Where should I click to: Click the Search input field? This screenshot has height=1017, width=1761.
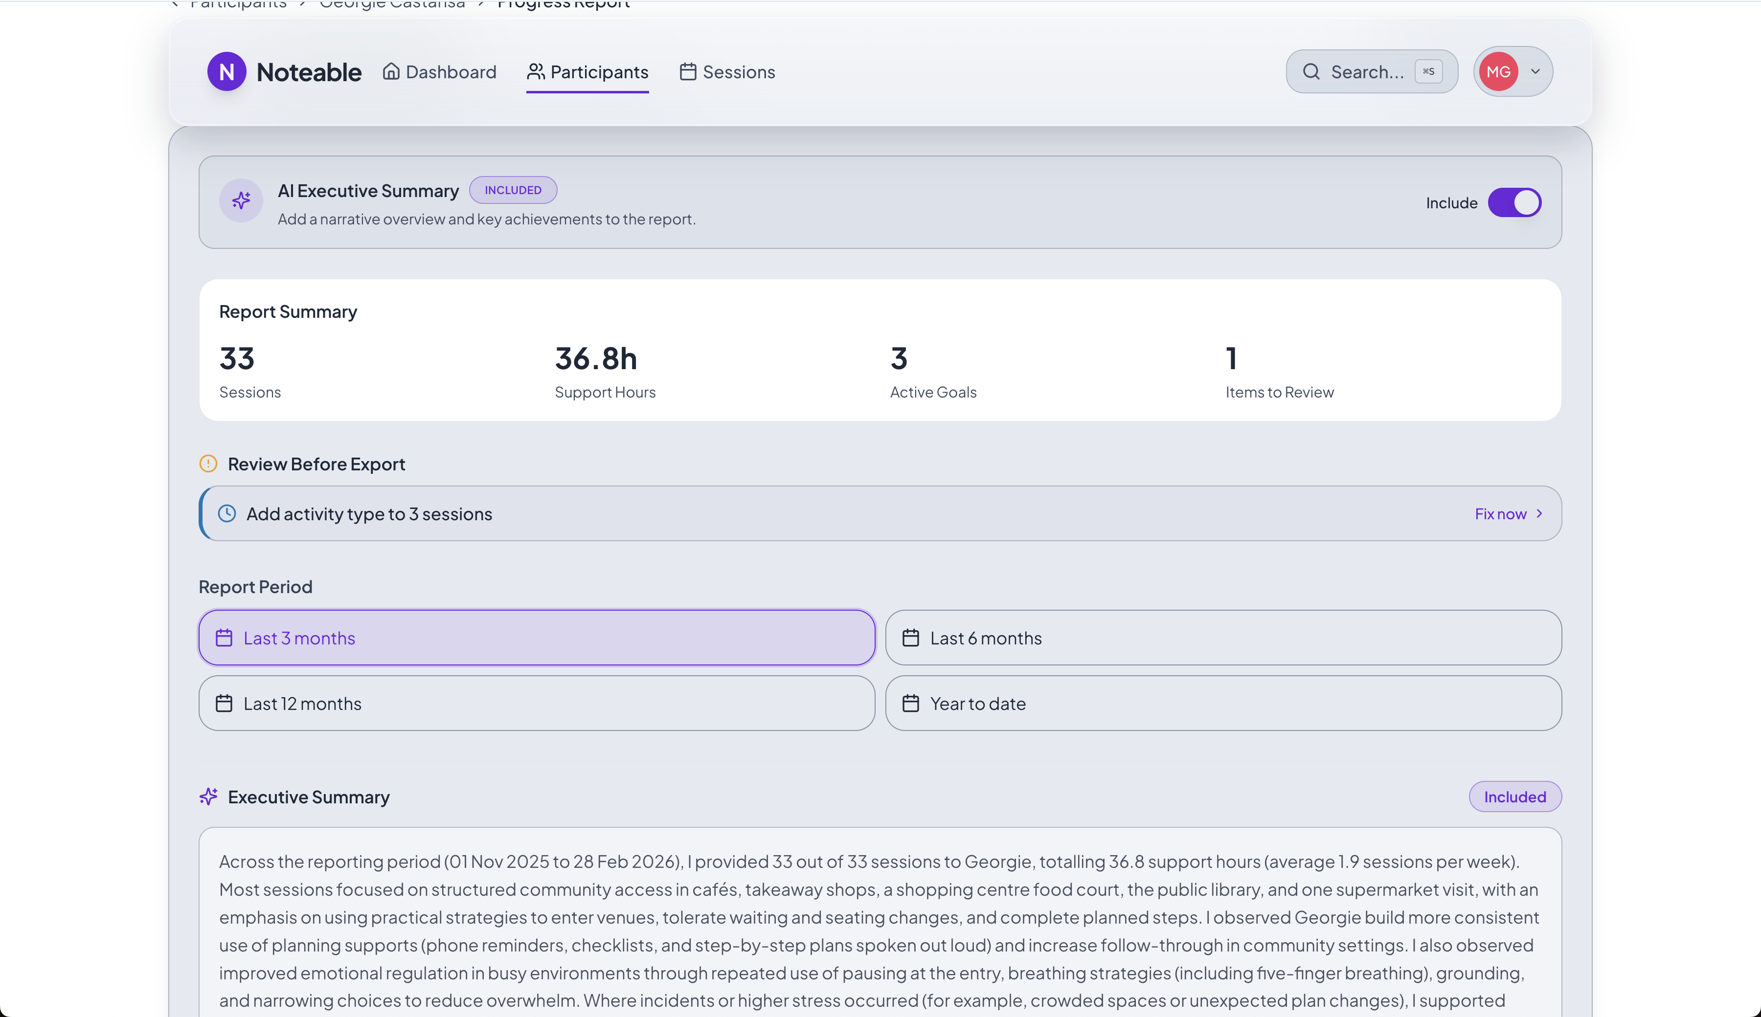click(x=1367, y=72)
